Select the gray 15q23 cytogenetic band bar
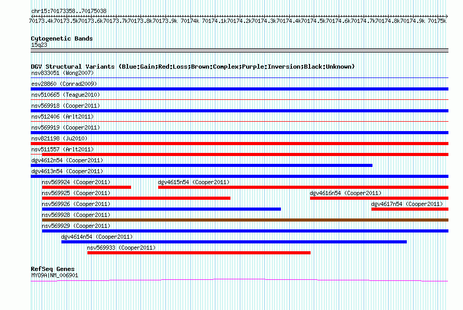Screen dimensions: 463x310 [x=239, y=50]
